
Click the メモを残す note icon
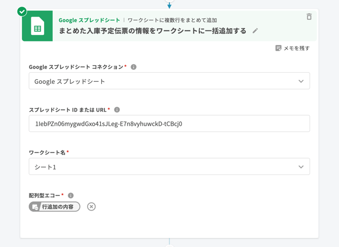pyautogui.click(x=278, y=48)
